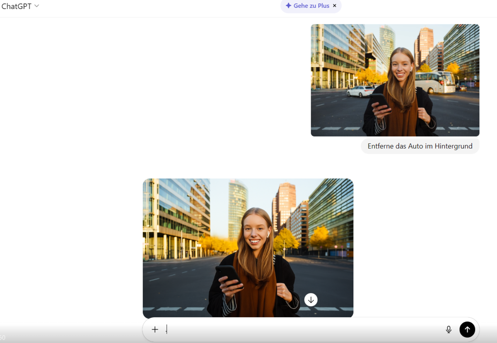Click the ChatGPT label in the header
The height and width of the screenshot is (343, 497).
17,6
